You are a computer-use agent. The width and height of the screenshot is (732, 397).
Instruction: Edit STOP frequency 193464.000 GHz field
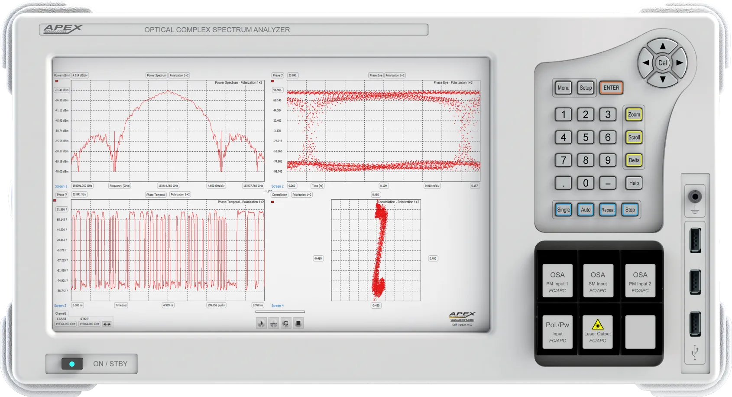(89, 324)
